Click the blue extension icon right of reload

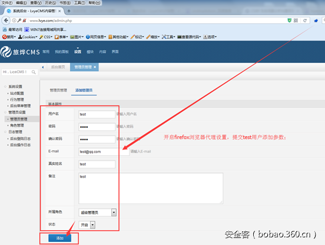316,21
